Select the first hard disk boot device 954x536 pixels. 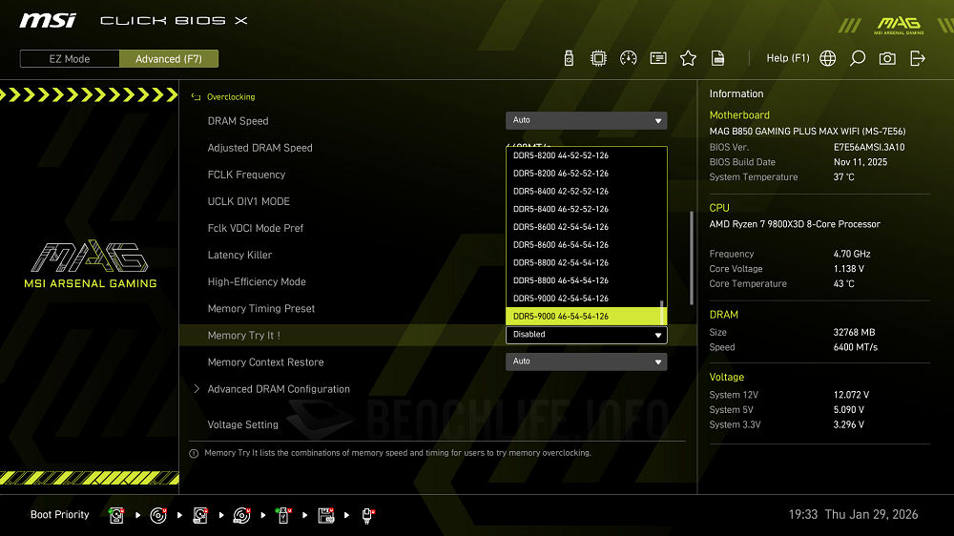click(116, 515)
